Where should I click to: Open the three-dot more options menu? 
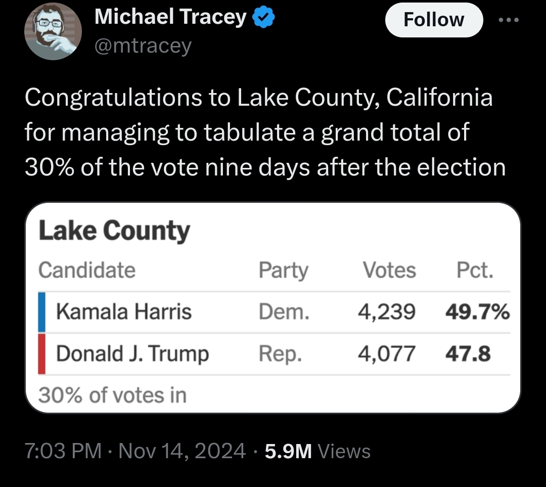509,20
